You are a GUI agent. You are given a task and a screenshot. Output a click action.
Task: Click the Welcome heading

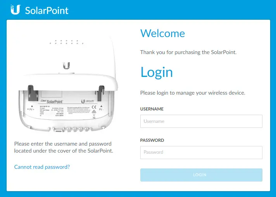coord(162,33)
